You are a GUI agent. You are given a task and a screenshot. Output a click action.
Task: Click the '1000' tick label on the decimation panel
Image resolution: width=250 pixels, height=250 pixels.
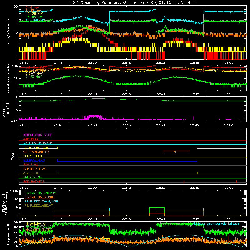[14, 191]
